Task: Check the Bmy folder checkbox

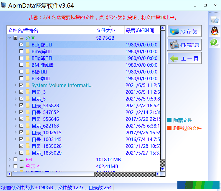Action: tap(21, 51)
